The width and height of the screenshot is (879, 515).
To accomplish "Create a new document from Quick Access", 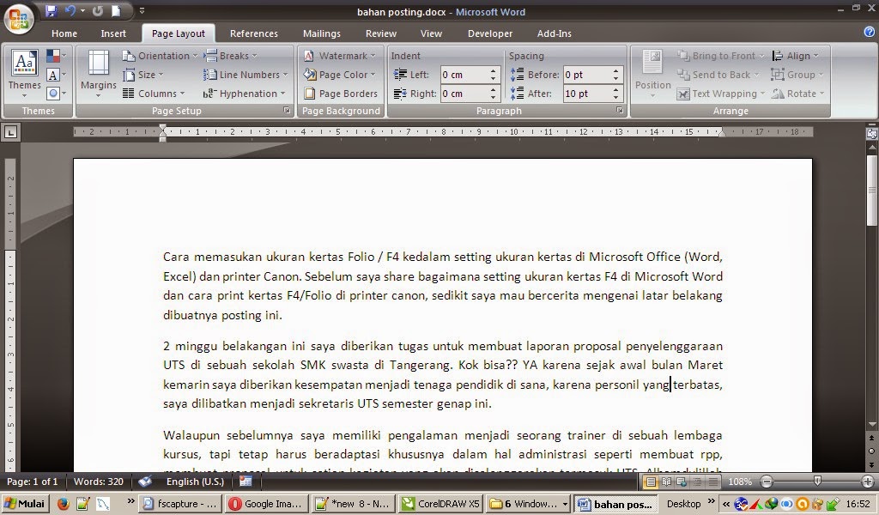I will coord(116,10).
